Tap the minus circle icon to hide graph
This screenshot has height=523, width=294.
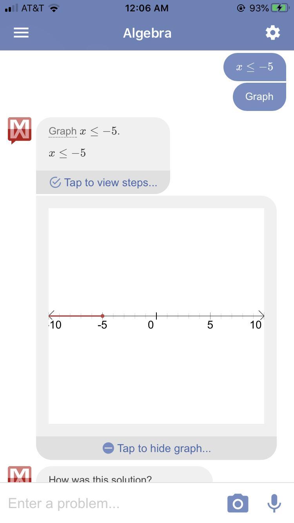click(x=108, y=448)
